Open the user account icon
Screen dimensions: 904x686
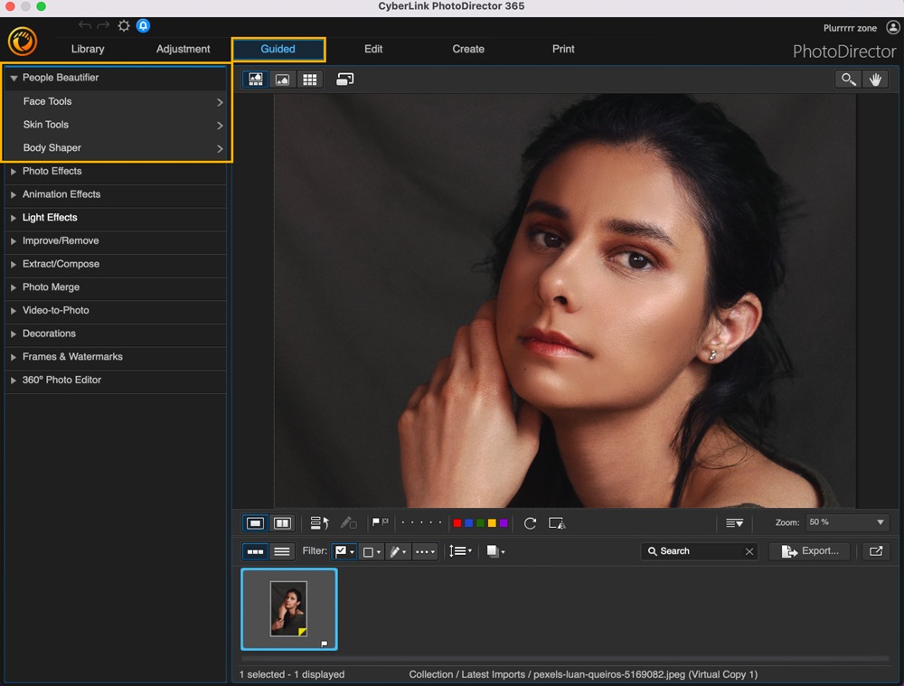click(x=892, y=27)
